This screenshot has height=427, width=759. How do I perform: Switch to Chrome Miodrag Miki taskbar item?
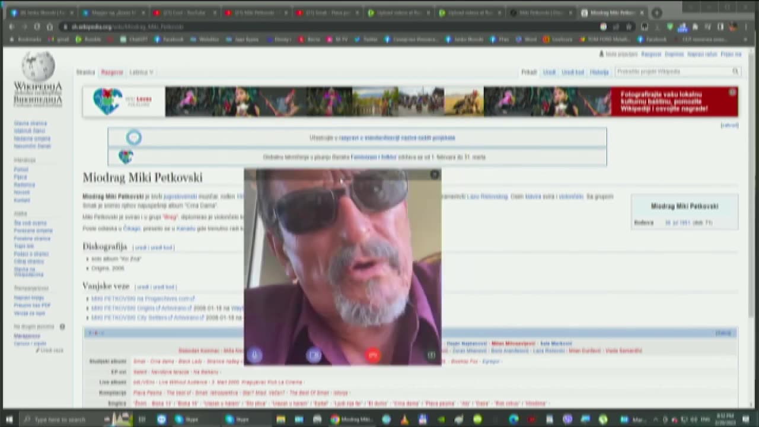pos(352,419)
